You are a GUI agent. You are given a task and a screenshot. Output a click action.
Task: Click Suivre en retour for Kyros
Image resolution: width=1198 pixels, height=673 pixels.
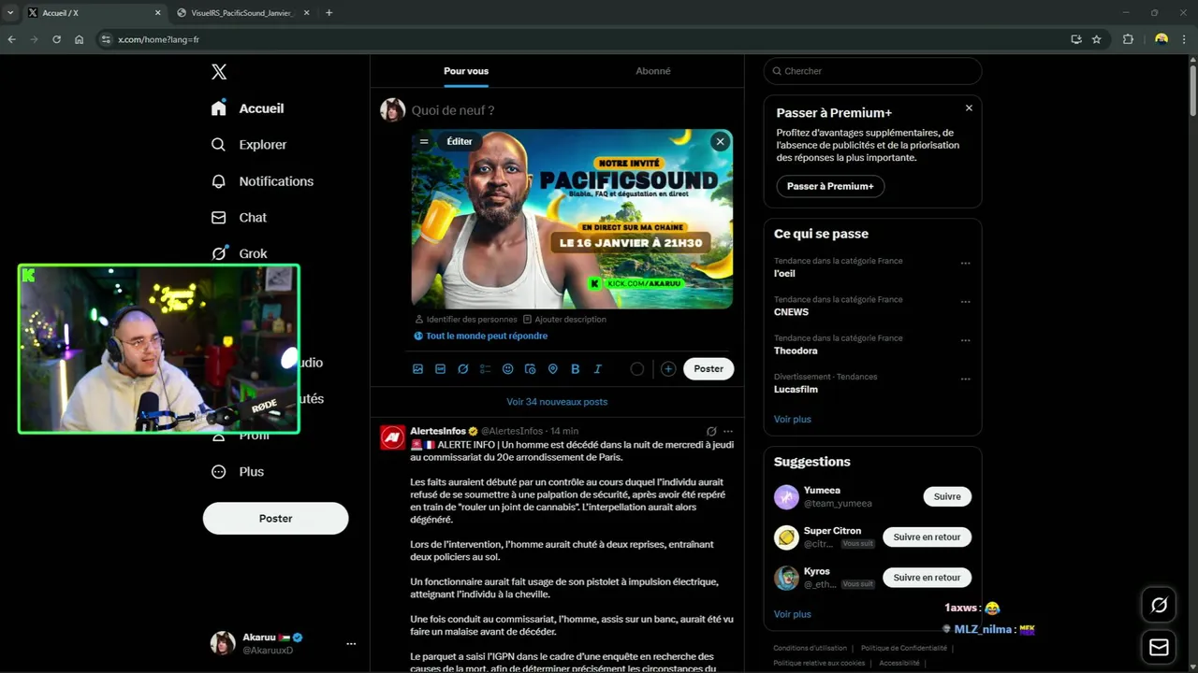click(x=927, y=577)
